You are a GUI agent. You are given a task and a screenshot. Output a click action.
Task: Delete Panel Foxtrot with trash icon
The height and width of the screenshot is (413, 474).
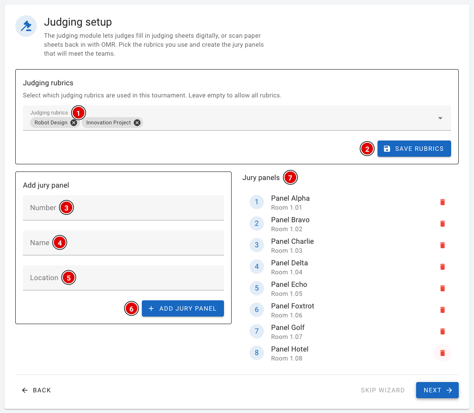tap(442, 310)
